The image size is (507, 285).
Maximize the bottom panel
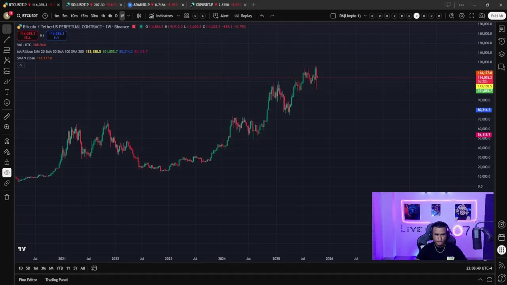tap(490, 280)
